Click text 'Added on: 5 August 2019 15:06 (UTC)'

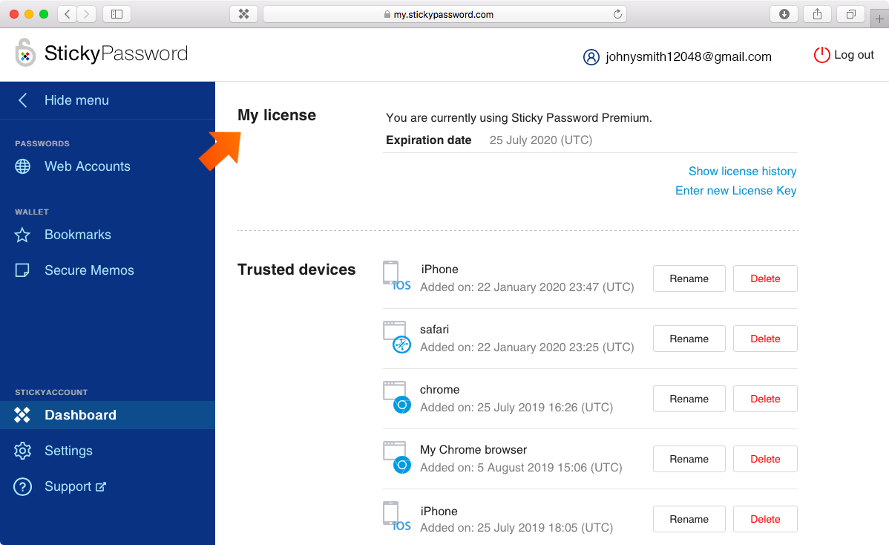(521, 467)
